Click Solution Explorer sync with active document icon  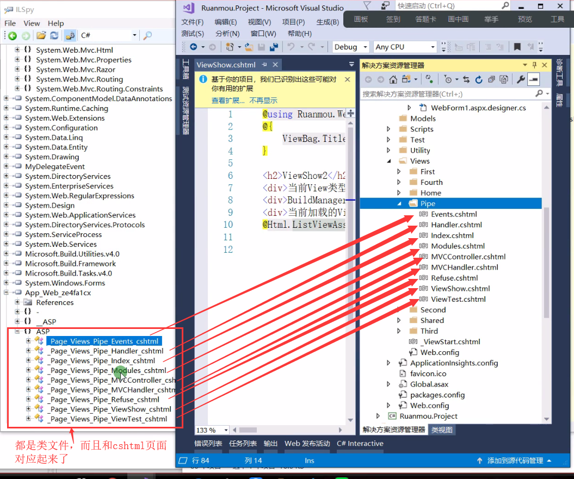pos(466,79)
